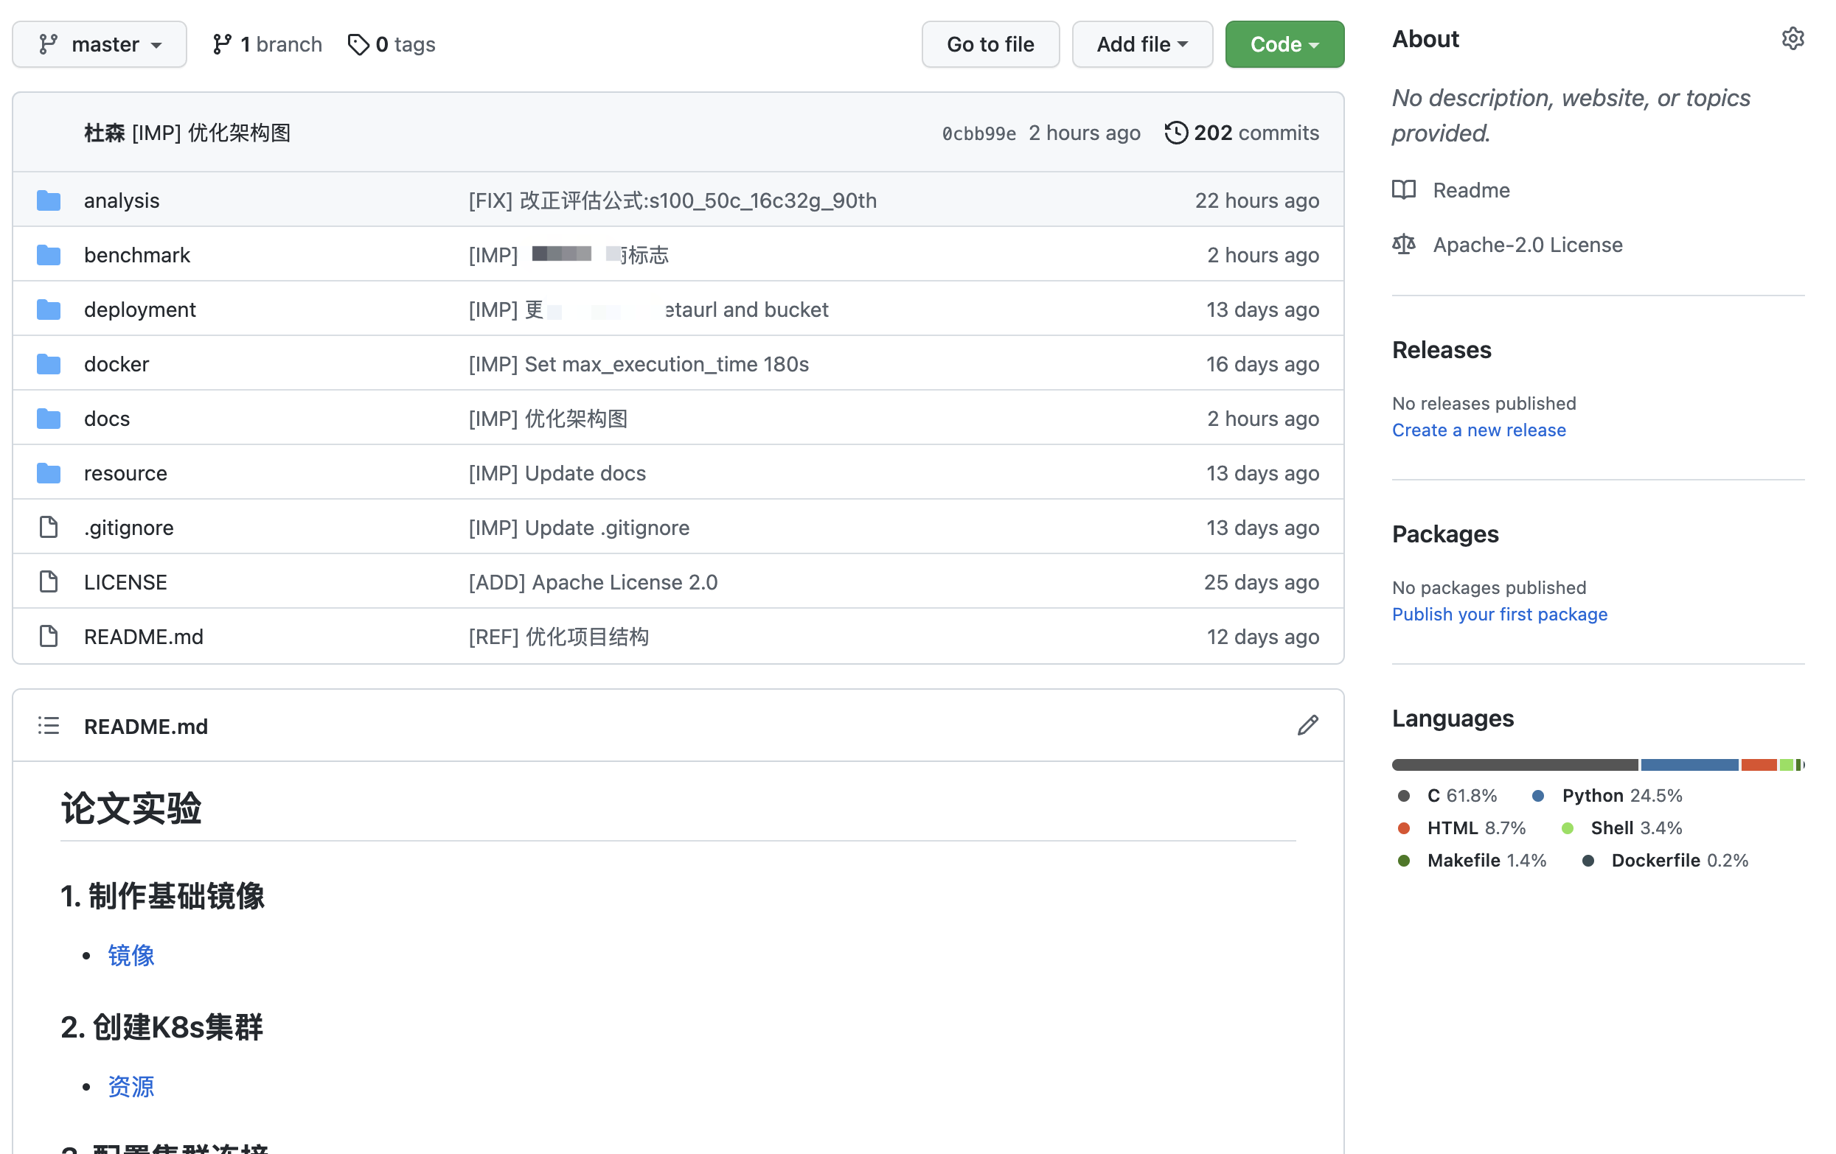Viewport: 1836px width, 1154px height.
Task: Open commit hash 0cbb99e
Action: point(978,133)
